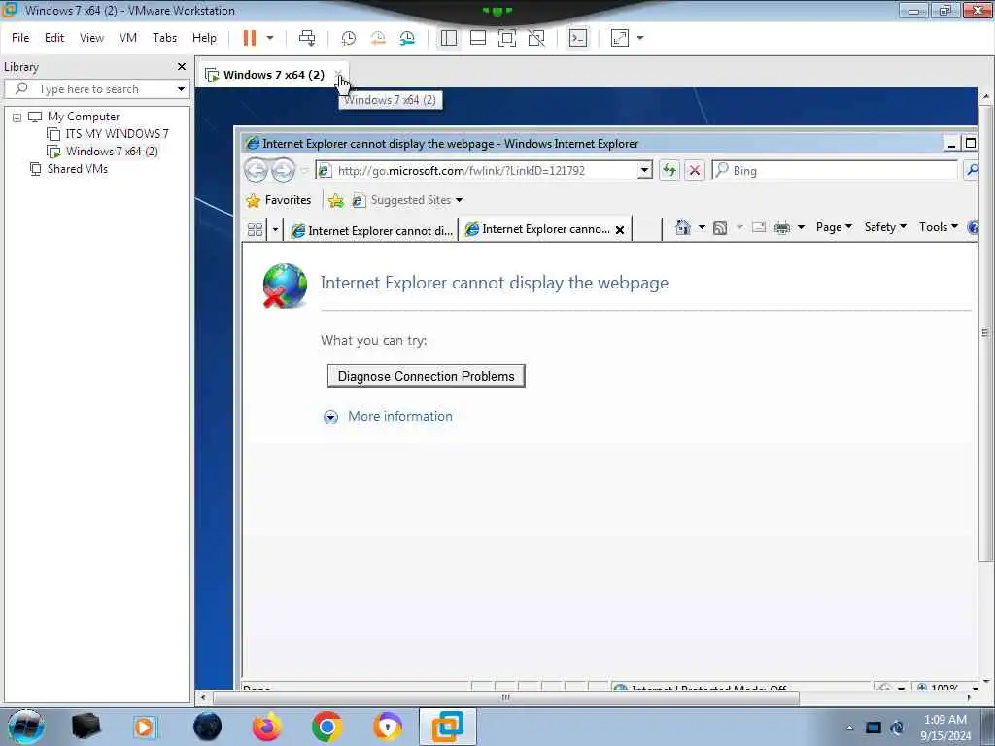Open the library search dropdown arrow

click(x=181, y=88)
